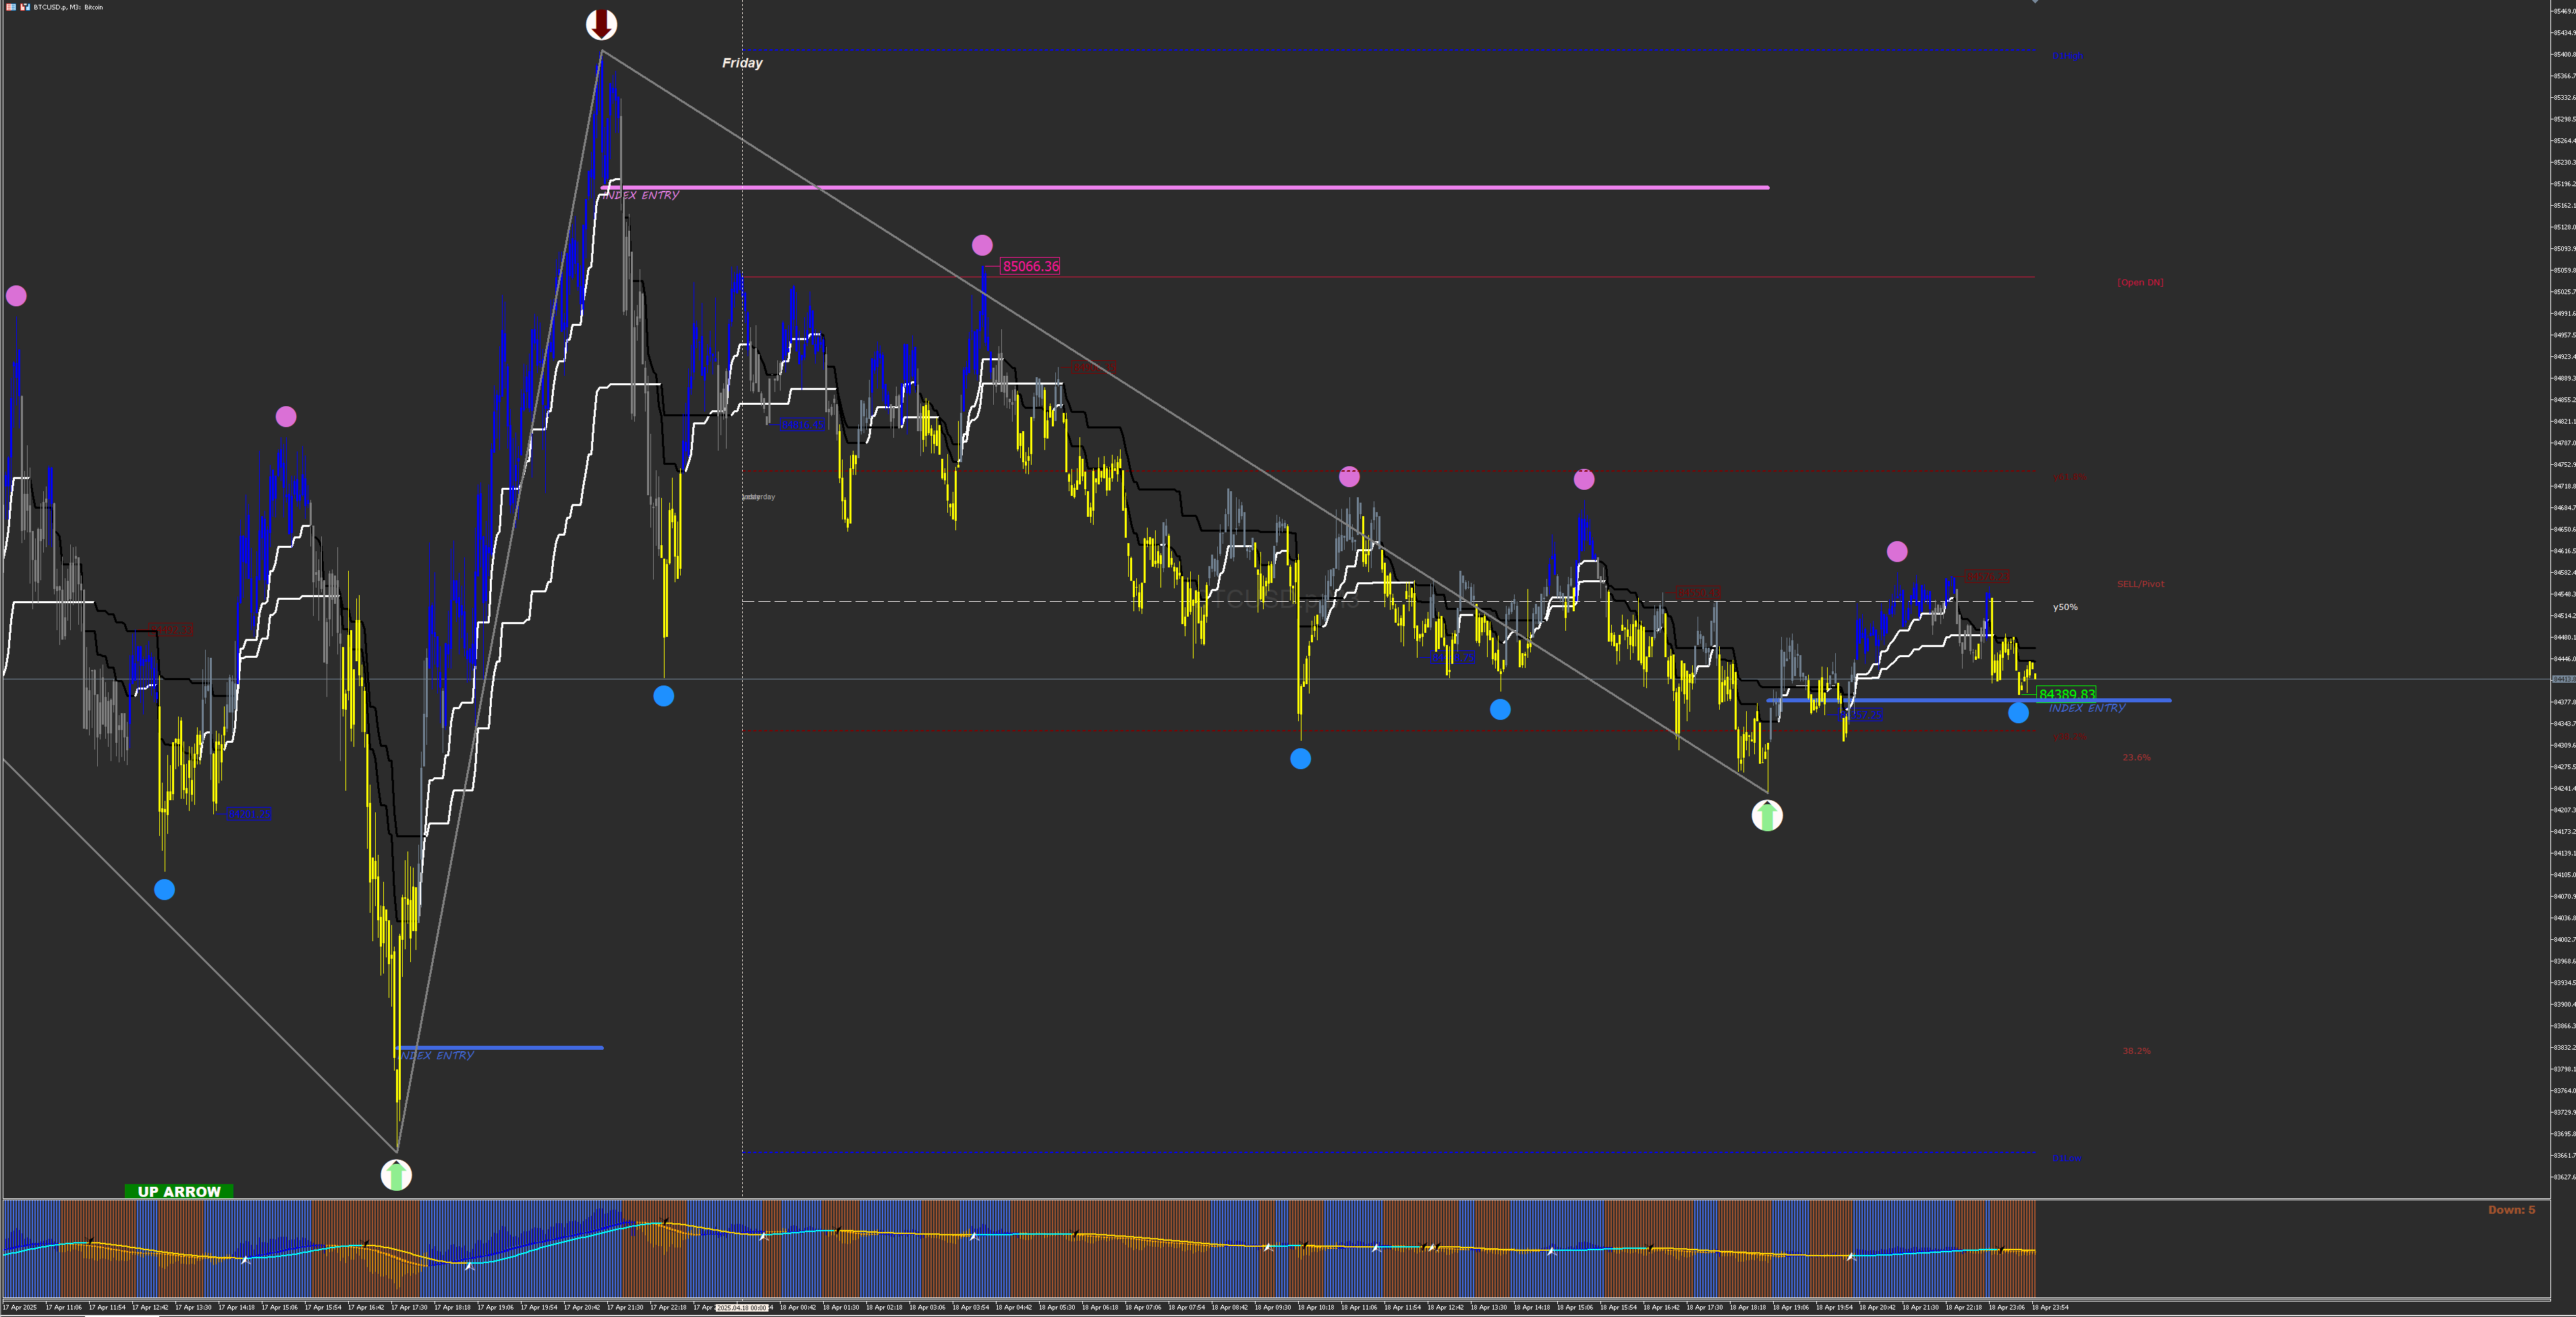Click the SELL/Pivot level label
2576x1317 pixels.
2140,584
